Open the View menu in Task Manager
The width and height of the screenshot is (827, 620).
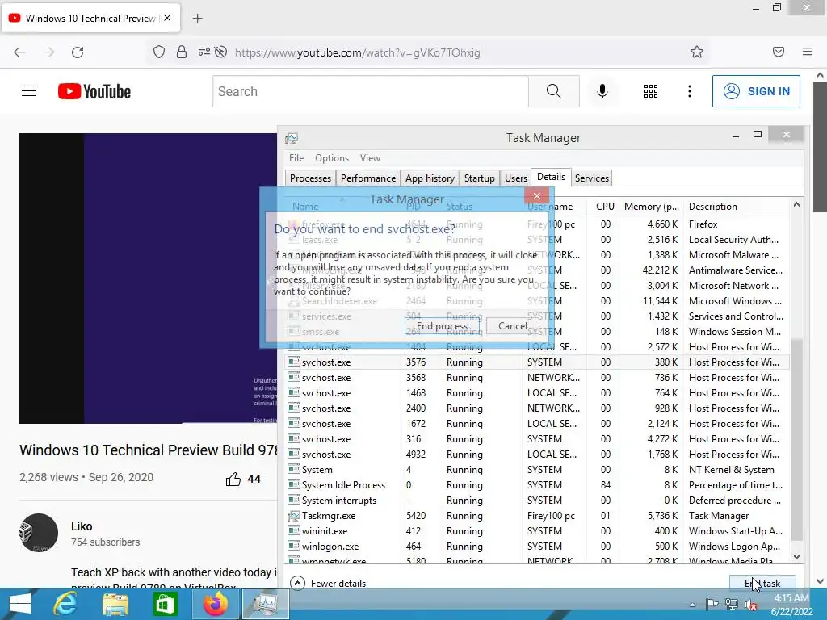(370, 158)
